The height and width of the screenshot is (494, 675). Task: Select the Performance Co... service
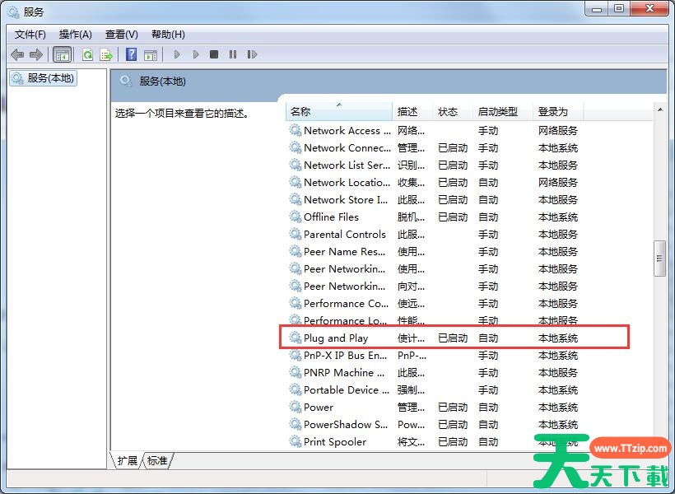434,304
